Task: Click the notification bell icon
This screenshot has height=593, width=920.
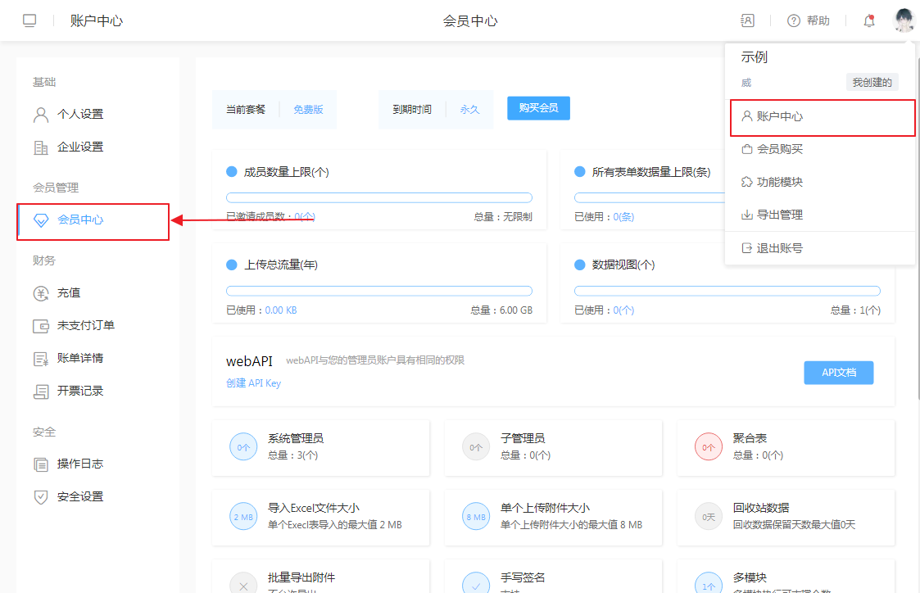Action: 869,20
